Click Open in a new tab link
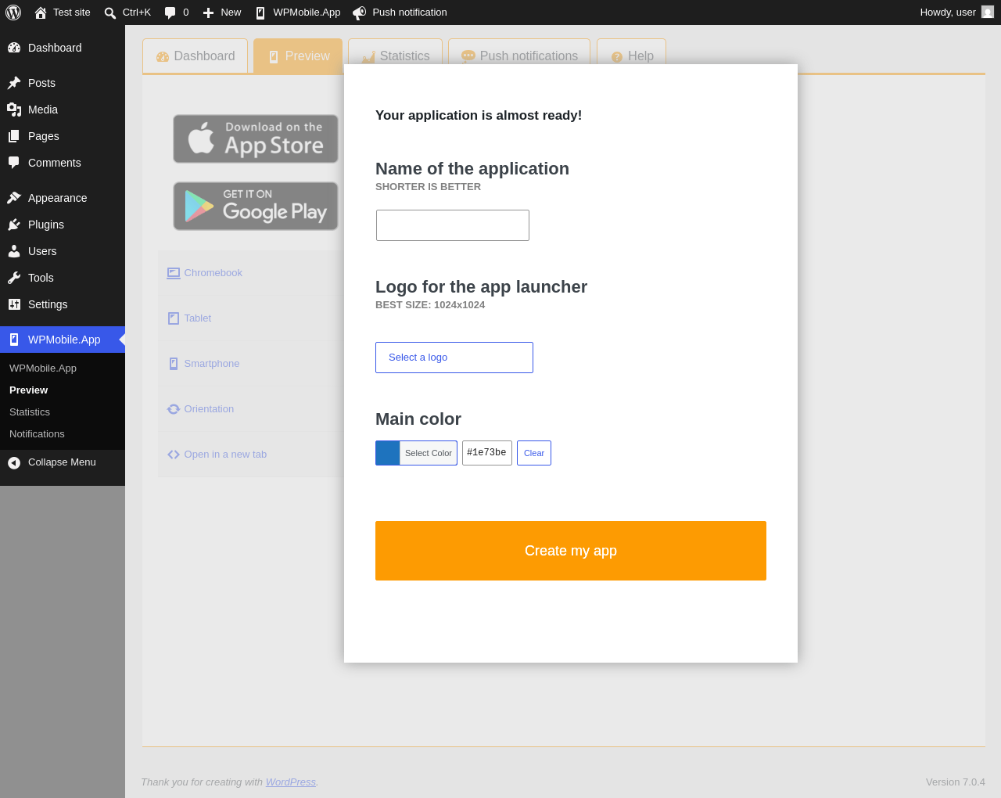This screenshot has width=1001, height=798. [x=225, y=455]
